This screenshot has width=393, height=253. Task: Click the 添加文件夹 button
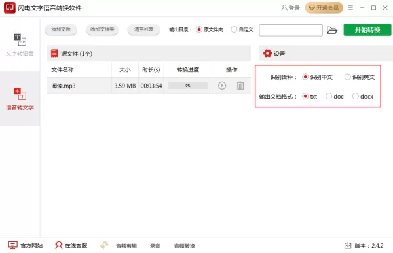click(102, 29)
